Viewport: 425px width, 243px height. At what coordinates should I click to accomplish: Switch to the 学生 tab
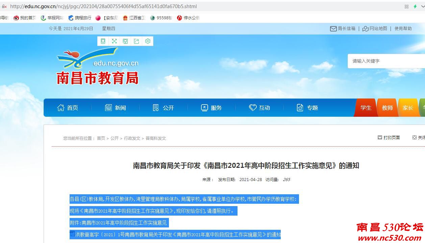[366, 107]
